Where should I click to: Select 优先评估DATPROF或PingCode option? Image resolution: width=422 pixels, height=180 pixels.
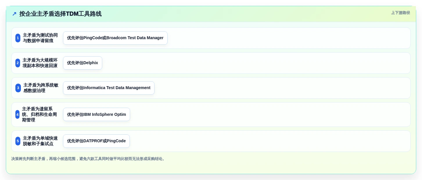[96, 141]
